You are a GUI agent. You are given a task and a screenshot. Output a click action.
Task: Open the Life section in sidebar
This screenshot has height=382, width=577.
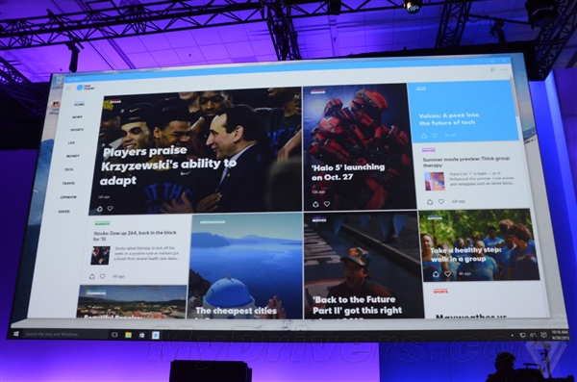tap(71, 143)
